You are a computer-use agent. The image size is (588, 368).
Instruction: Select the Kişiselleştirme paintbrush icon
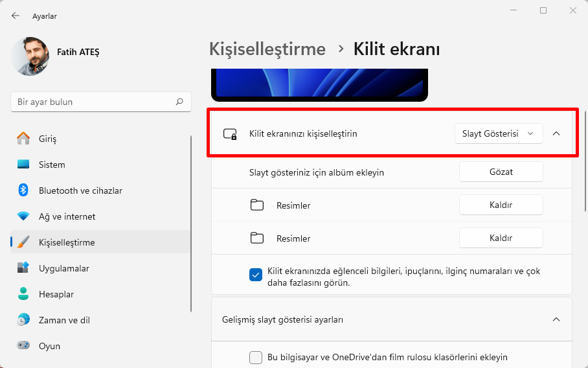click(x=23, y=242)
